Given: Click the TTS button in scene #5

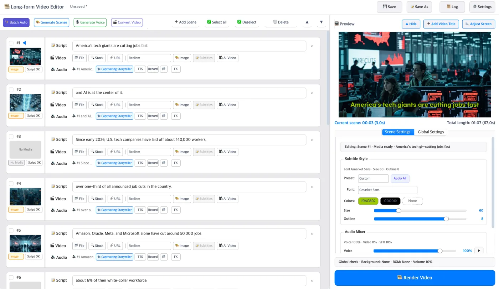Looking at the screenshot, I should [140, 257].
